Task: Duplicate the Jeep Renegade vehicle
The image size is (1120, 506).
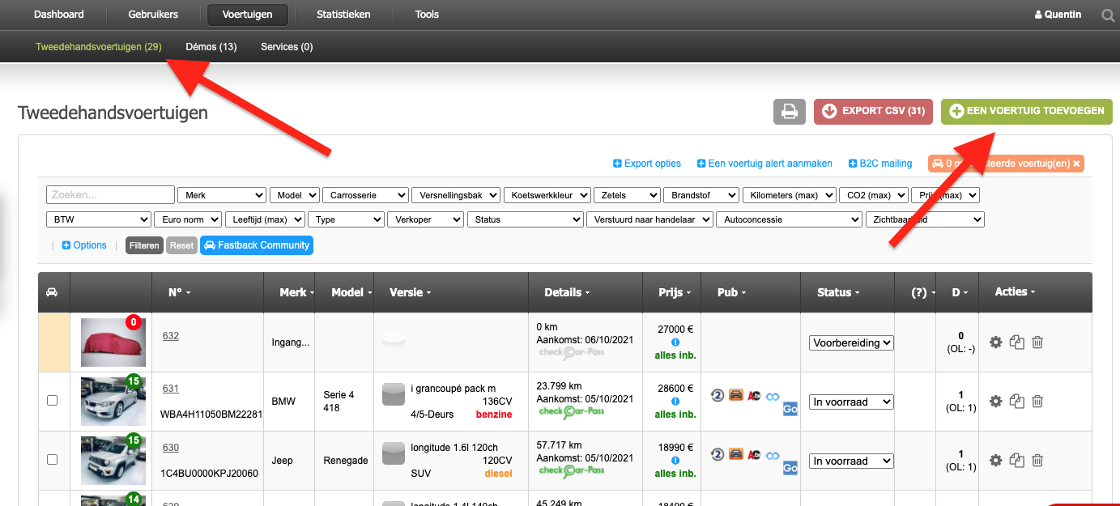Action: point(1017,461)
